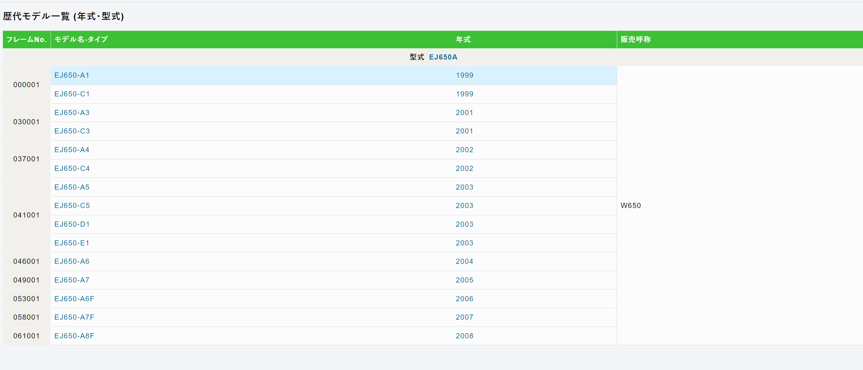This screenshot has height=370, width=863.
Task: Open the EJ650-C1 model link
Action: [72, 94]
